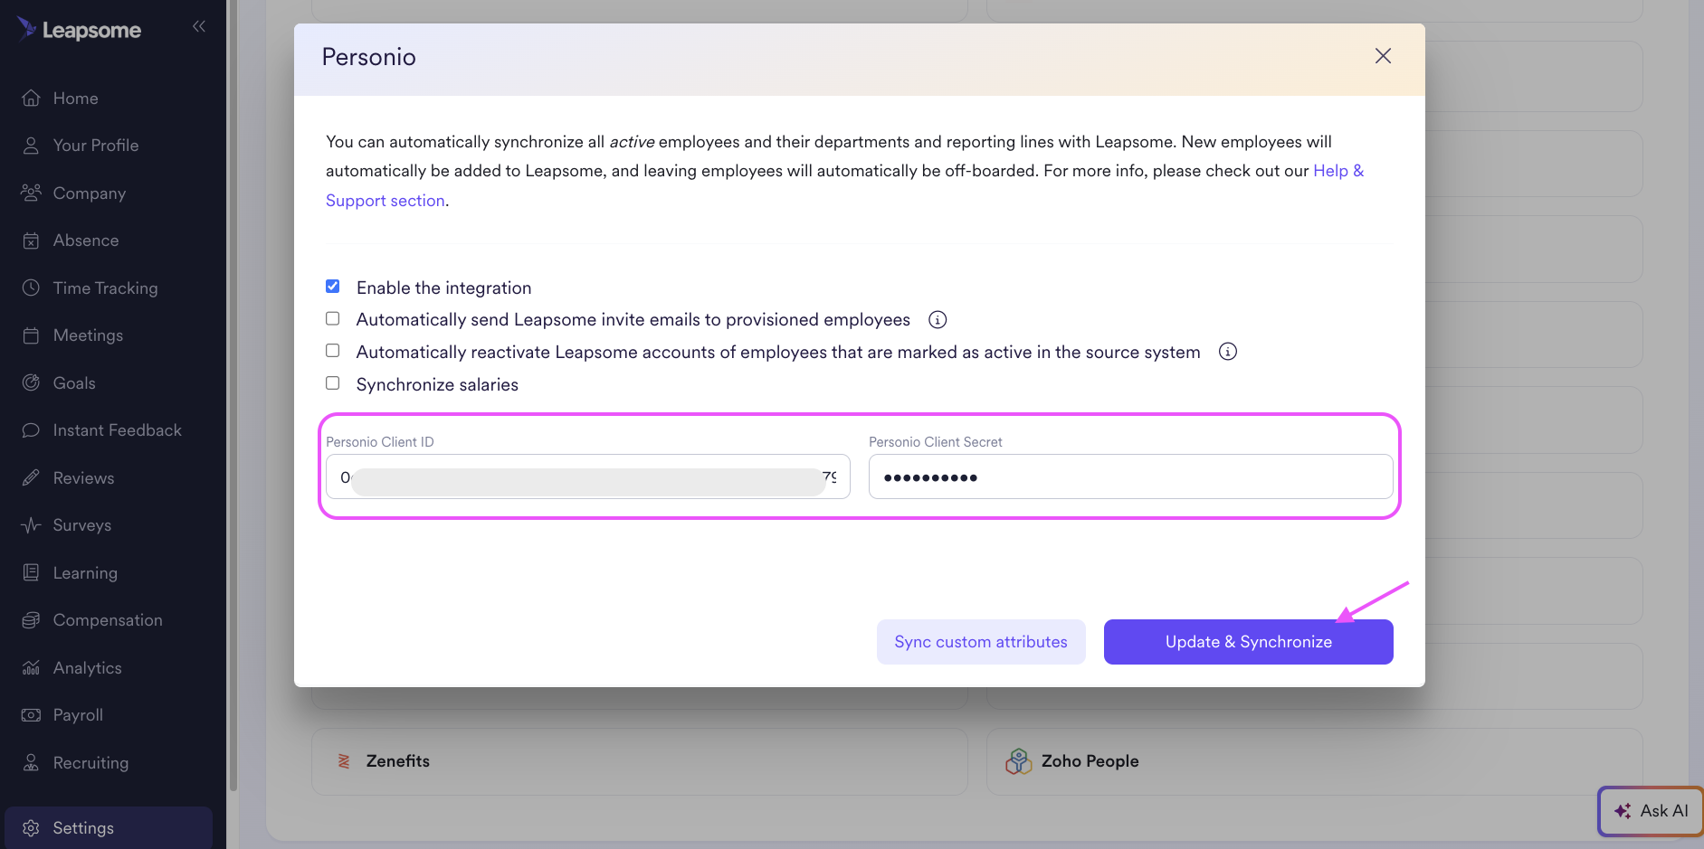This screenshot has width=1704, height=849.
Task: Open the Goals target icon
Action: [31, 382]
